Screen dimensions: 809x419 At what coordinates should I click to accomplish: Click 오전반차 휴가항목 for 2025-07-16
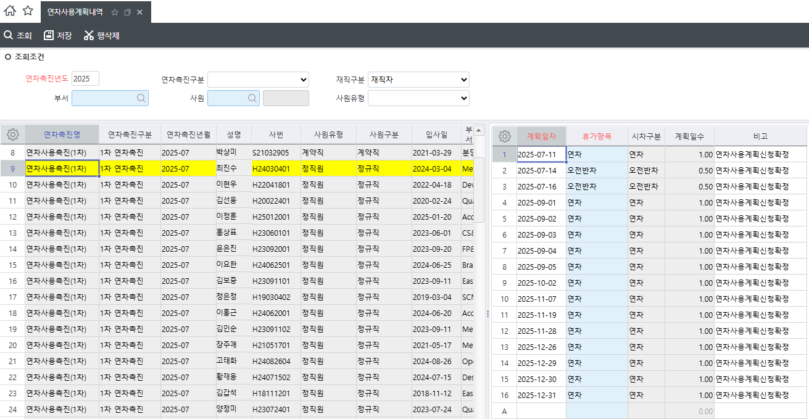[x=597, y=186]
